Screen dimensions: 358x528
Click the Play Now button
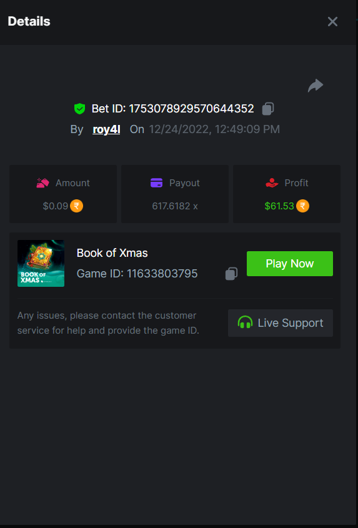pyautogui.click(x=290, y=264)
